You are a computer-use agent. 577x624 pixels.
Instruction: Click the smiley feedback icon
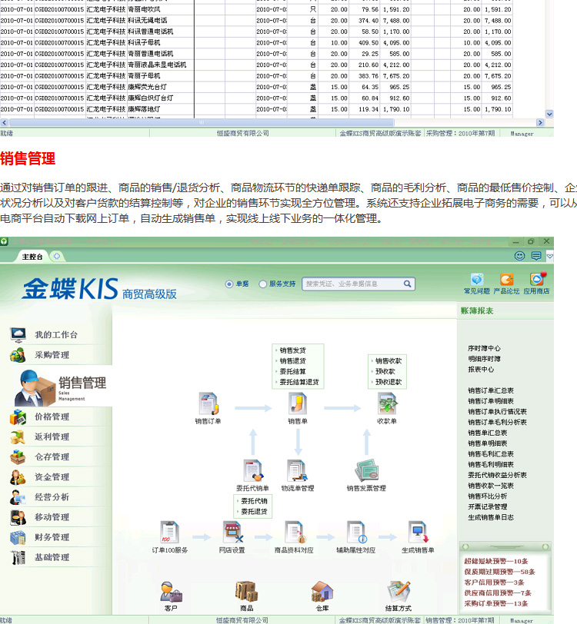[x=519, y=256]
